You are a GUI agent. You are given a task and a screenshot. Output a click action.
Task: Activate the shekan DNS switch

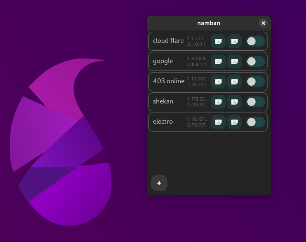[x=256, y=102]
